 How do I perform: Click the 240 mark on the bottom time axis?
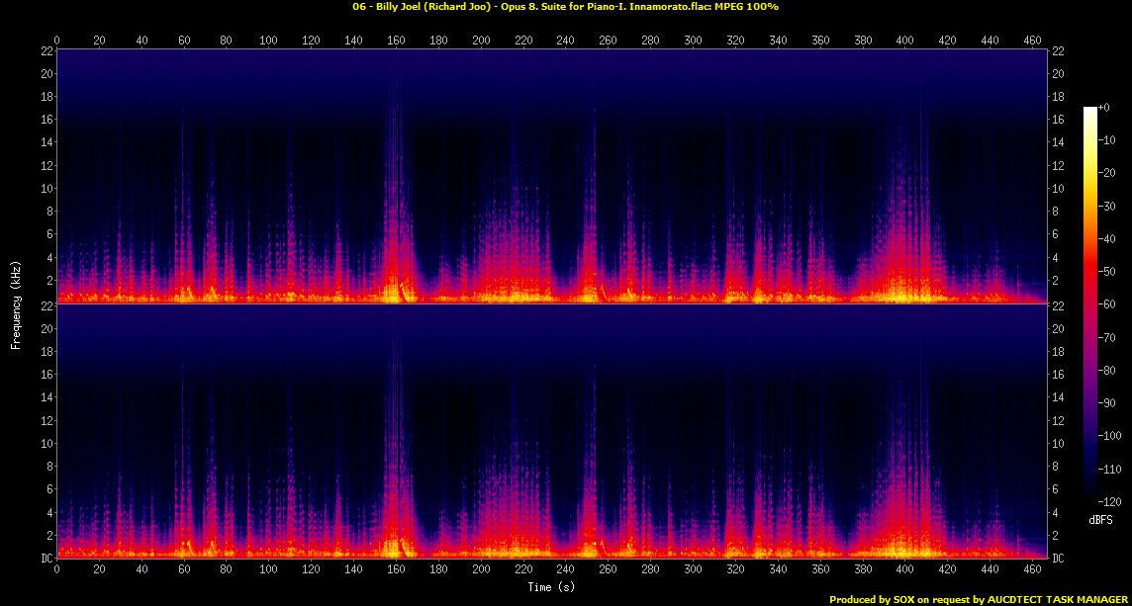pyautogui.click(x=565, y=570)
